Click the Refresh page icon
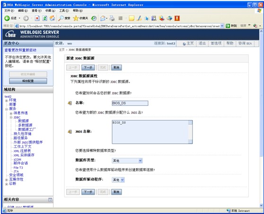The image size is (264, 214). coord(45,18)
